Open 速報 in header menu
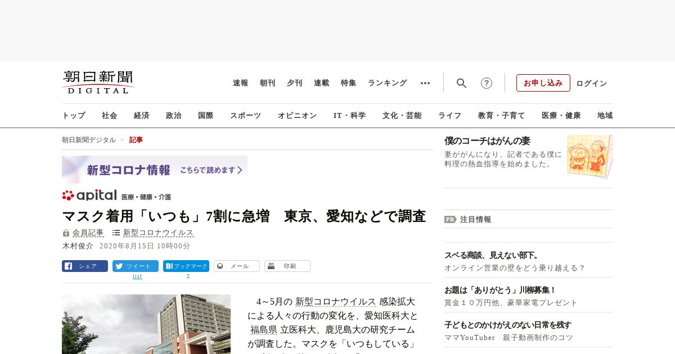The image size is (675, 354). [x=241, y=83]
